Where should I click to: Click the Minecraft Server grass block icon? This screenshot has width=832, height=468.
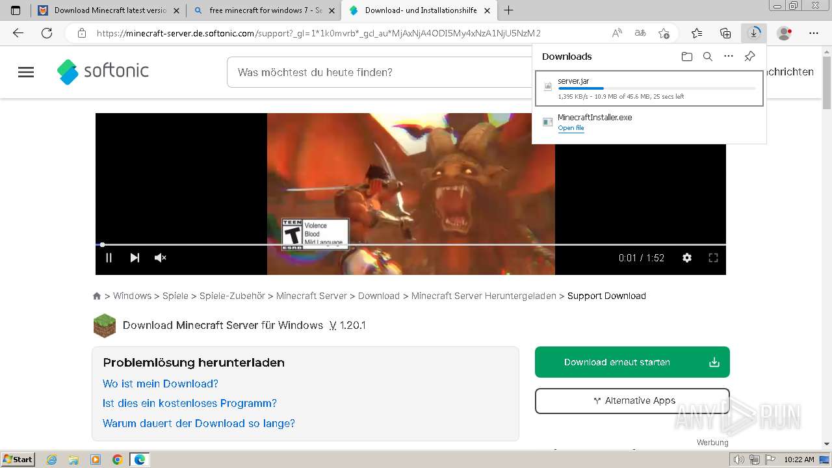point(105,326)
